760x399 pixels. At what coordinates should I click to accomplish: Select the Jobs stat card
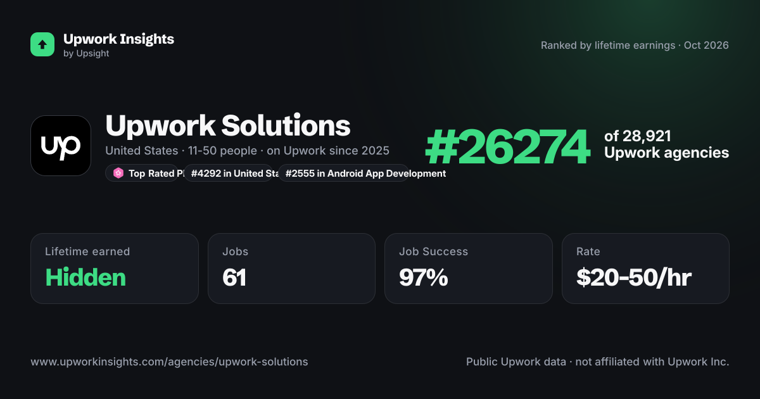(x=291, y=269)
